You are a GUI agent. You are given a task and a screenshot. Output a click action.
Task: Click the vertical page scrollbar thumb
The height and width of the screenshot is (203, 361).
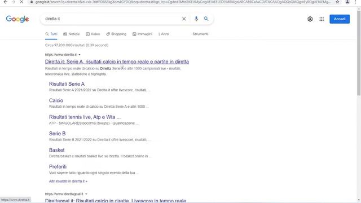tap(359, 53)
